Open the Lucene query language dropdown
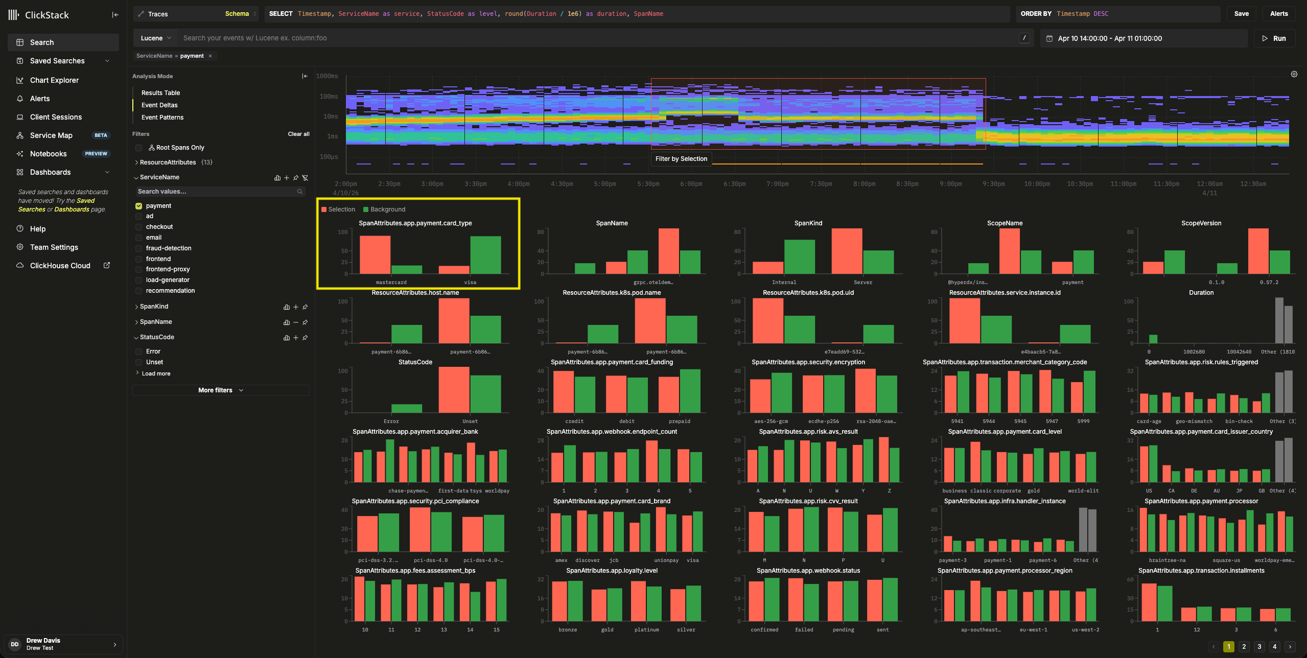 (156, 38)
